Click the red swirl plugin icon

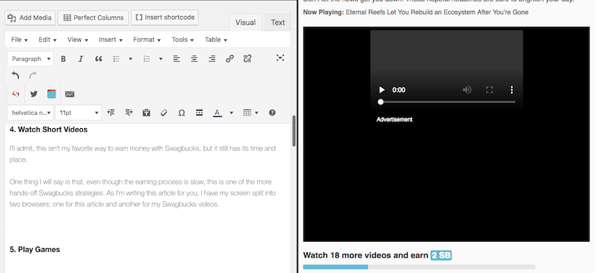[15, 94]
